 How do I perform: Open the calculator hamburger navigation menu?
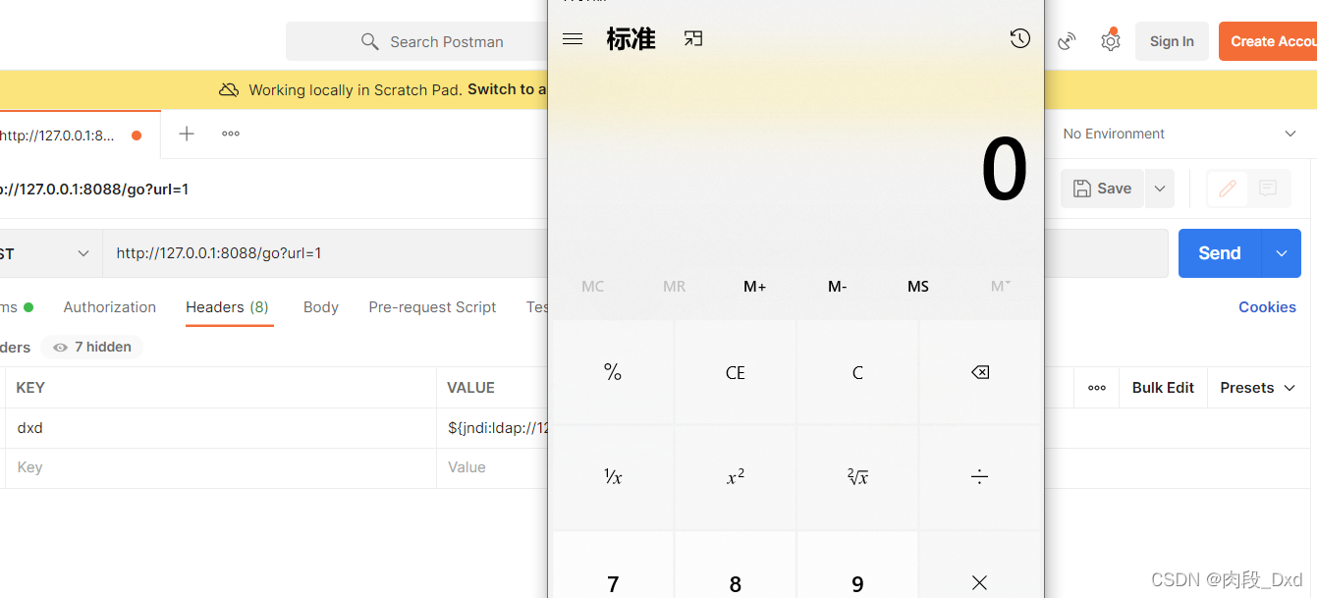[573, 39]
